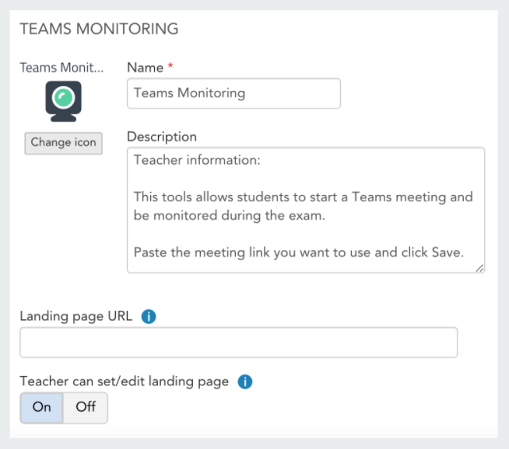
Task: Click the Landing page URL label
Action: (76, 316)
